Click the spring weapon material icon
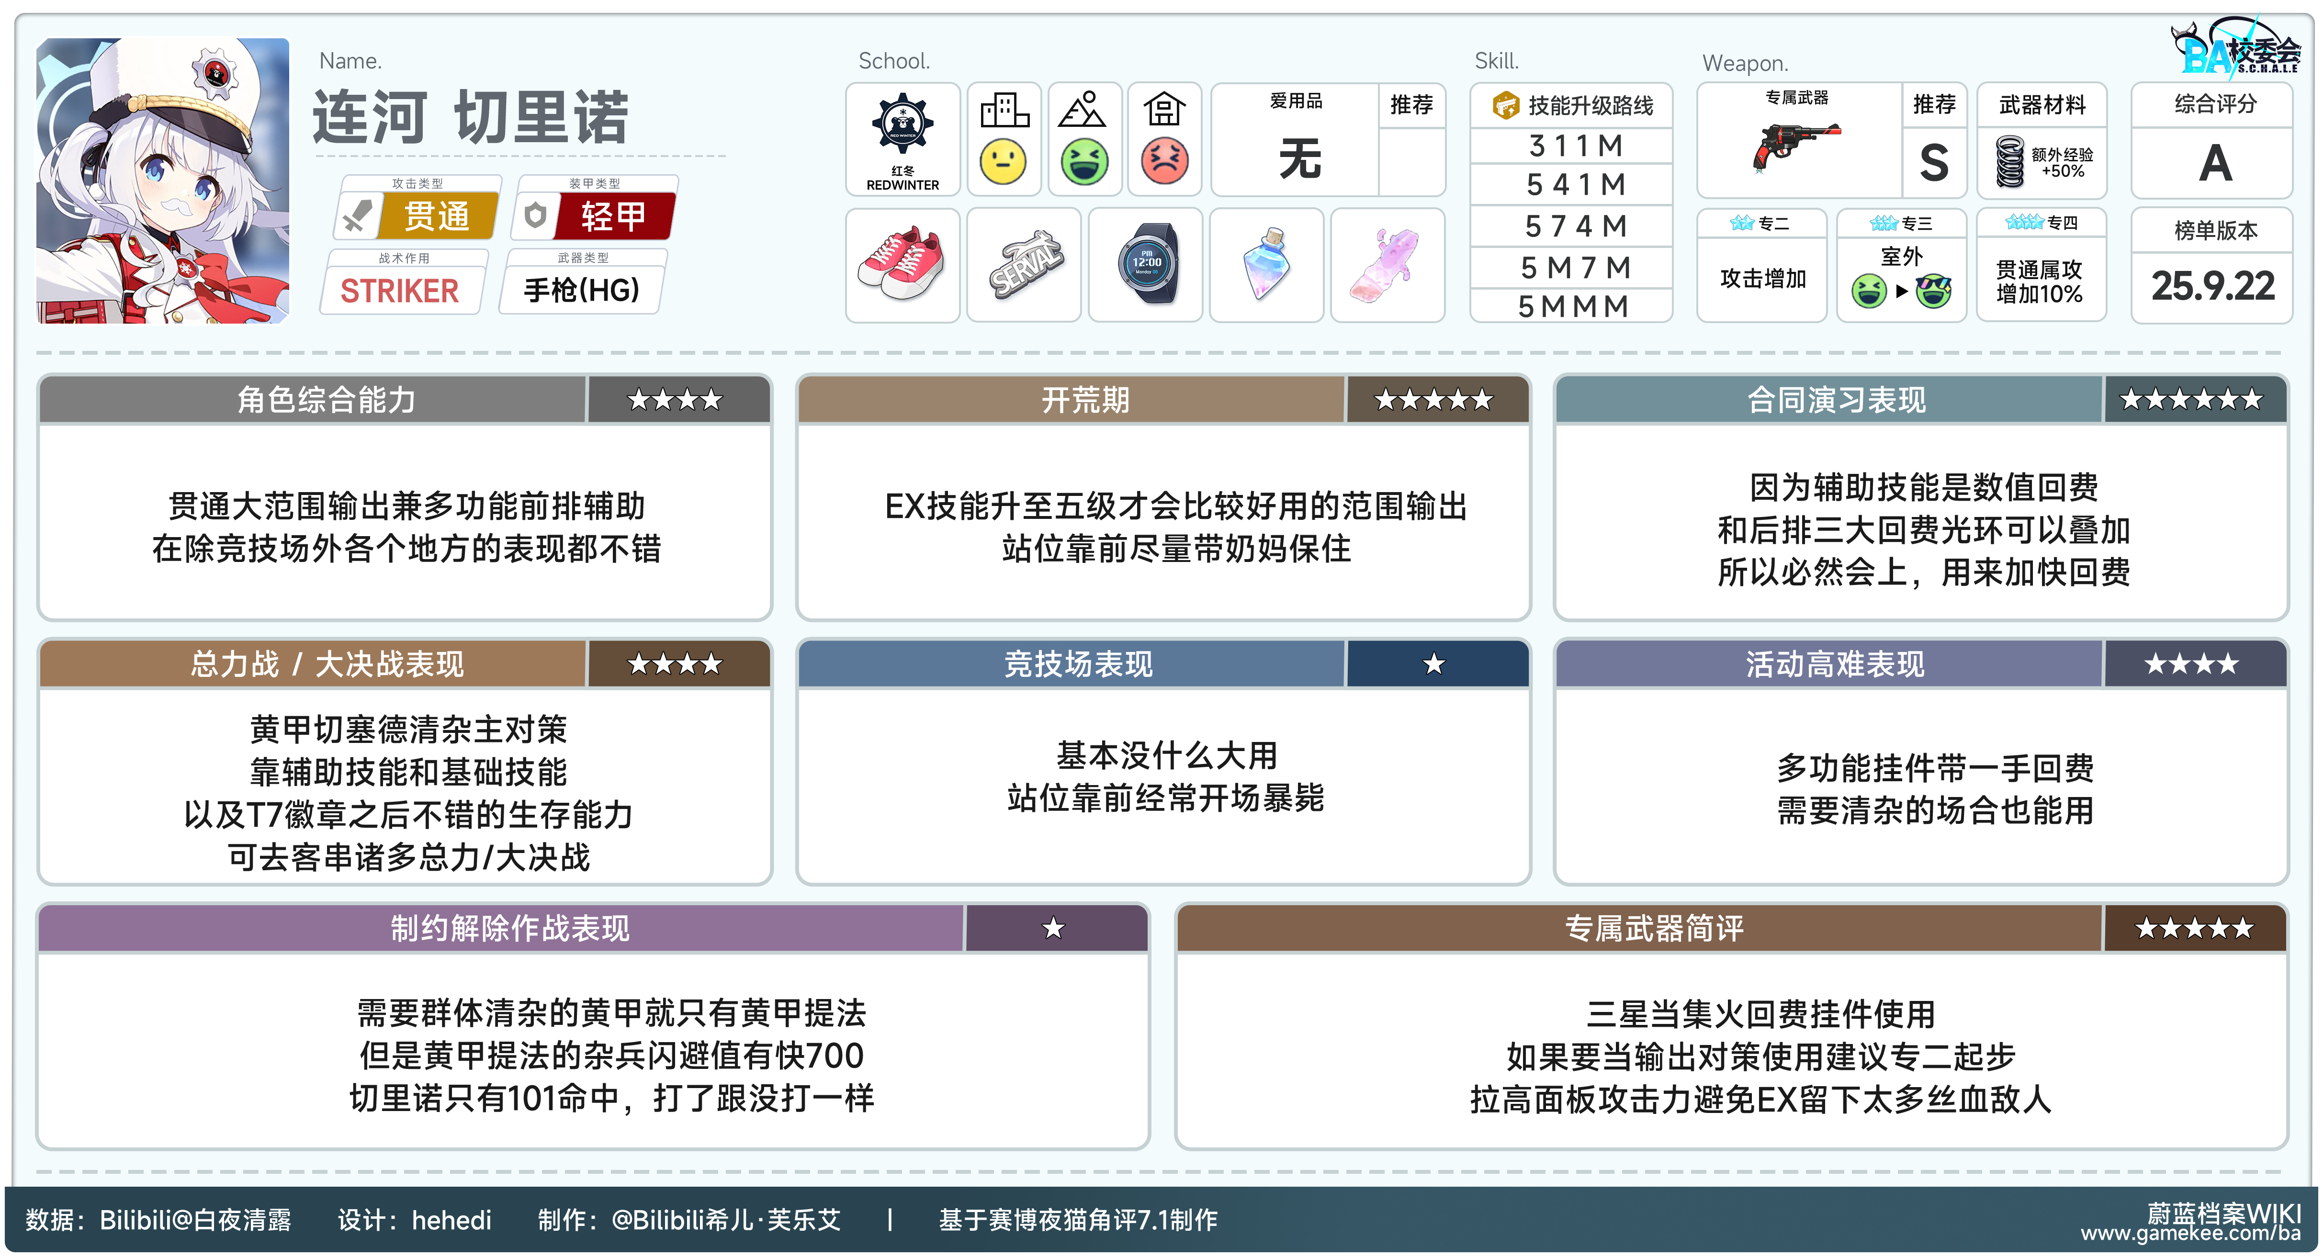This screenshot has height=1258, width=2324. point(2010,162)
